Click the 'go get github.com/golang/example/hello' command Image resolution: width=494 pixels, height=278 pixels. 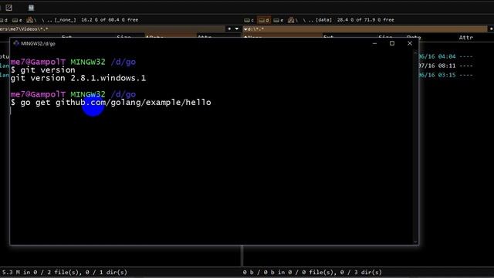116,103
